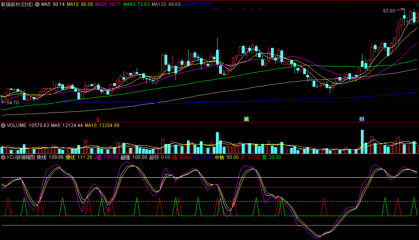Click the volume MA5: 12124.44 label
The width and height of the screenshot is (419, 240).
67,125
